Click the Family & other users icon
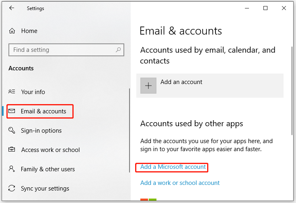The height and width of the screenshot is (203, 296). (12, 169)
